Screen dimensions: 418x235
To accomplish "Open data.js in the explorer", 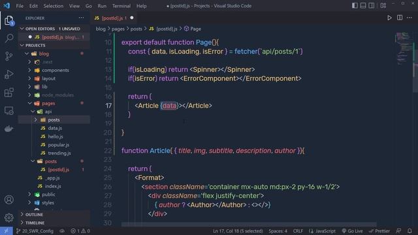I will pos(54,128).
